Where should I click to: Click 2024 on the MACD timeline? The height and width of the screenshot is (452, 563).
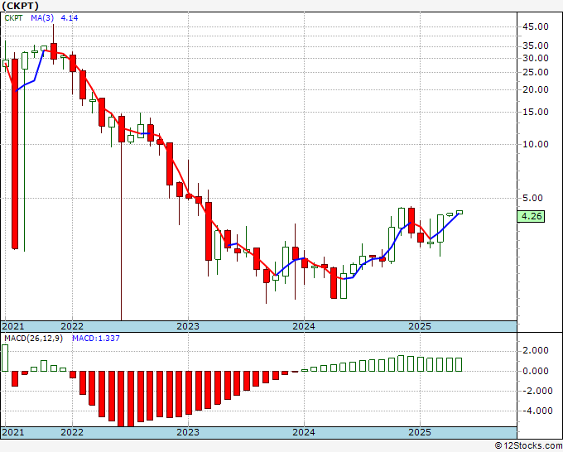pos(304,432)
